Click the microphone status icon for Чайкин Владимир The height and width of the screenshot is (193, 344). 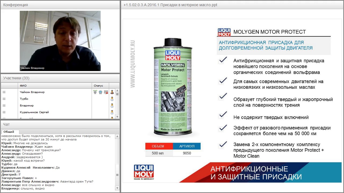point(95,92)
